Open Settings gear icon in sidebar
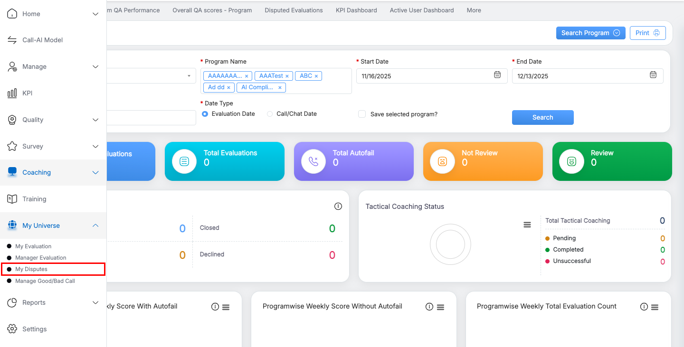 (x=12, y=329)
